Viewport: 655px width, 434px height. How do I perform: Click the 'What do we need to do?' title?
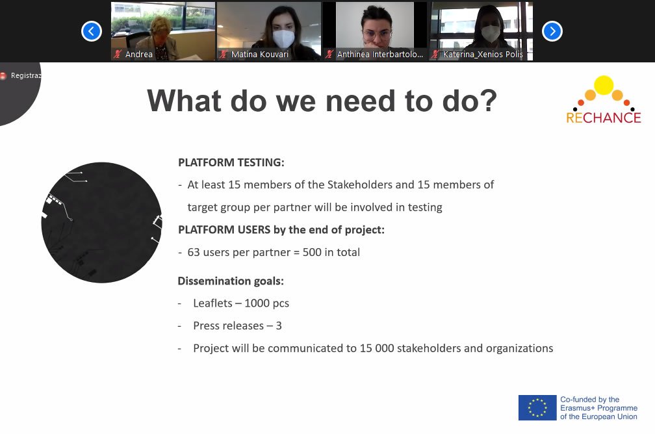click(322, 101)
